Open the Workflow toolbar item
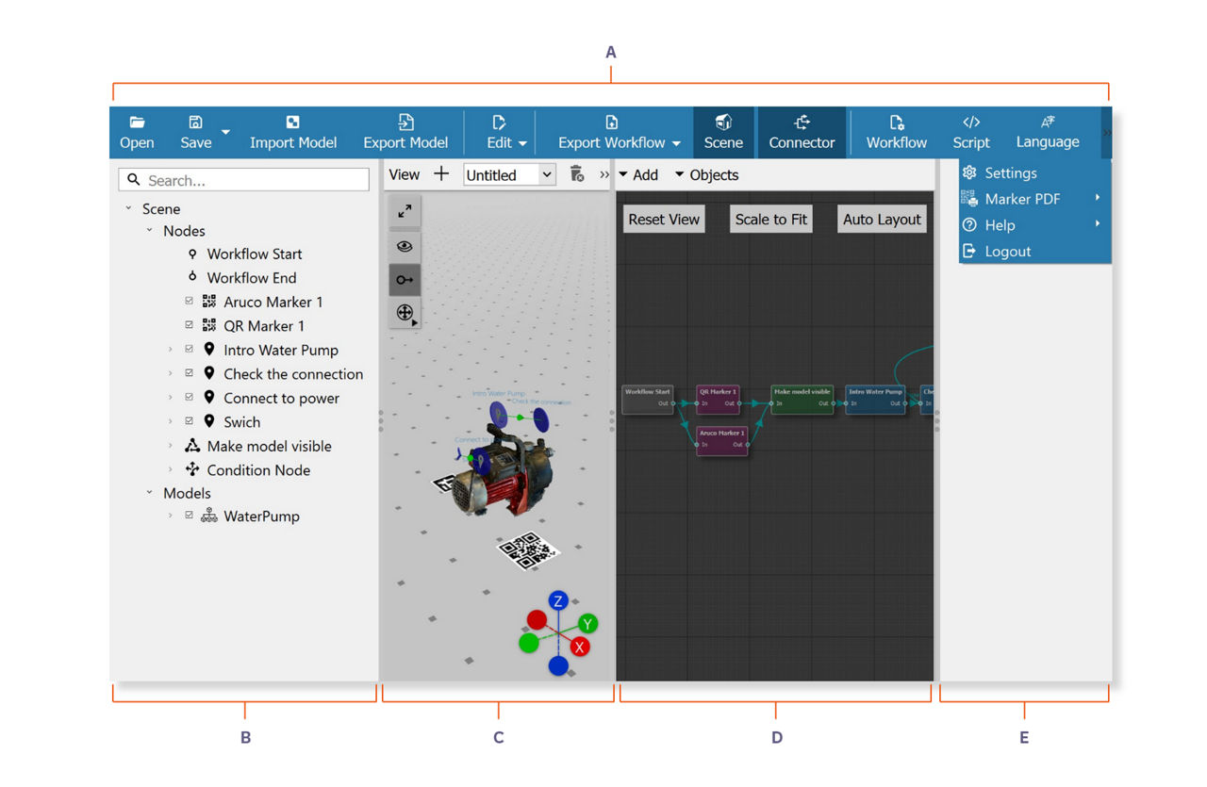This screenshot has height=787, width=1207. (897, 133)
